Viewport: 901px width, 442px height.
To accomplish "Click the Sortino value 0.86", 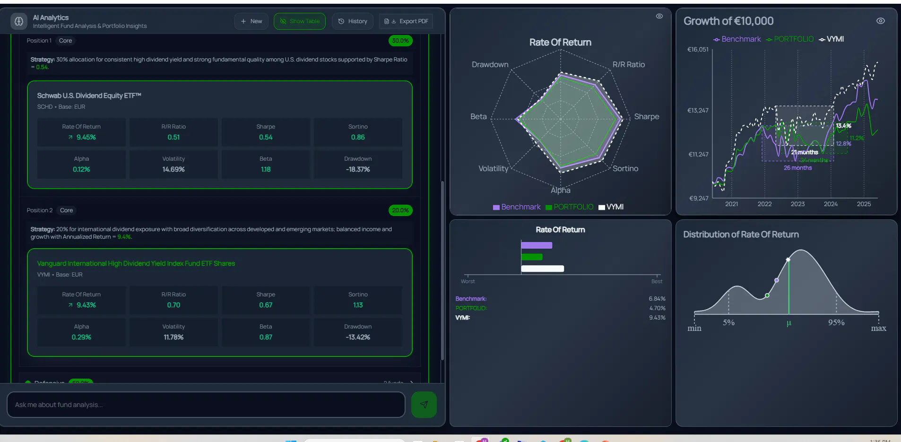I will tap(358, 137).
